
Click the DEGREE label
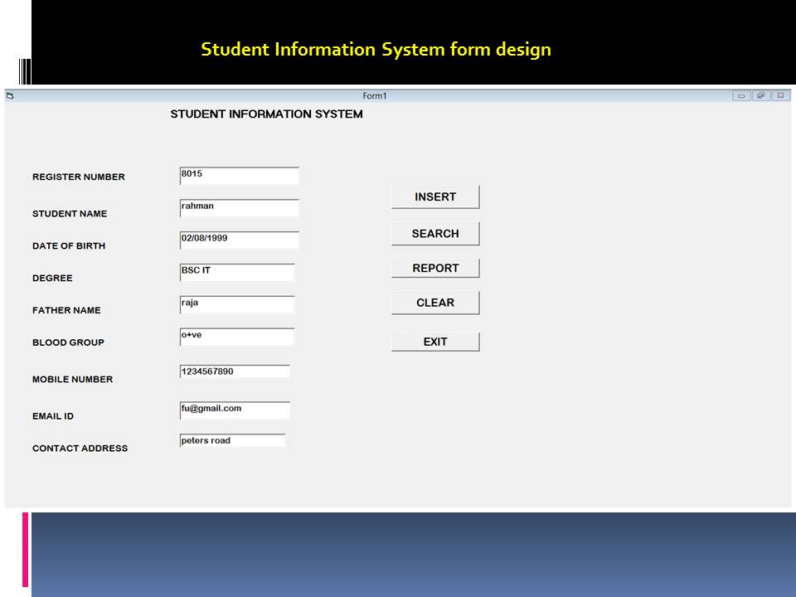(52, 279)
